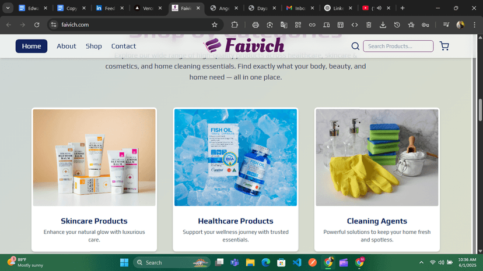Open the Cleaning Agents image
The image size is (483, 271).
point(377,158)
